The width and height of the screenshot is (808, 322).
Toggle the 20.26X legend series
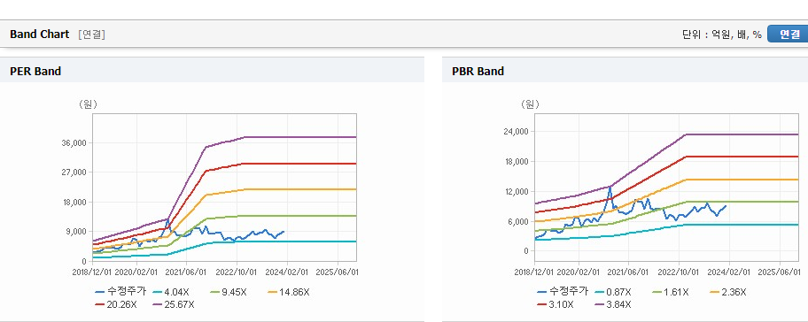(116, 304)
